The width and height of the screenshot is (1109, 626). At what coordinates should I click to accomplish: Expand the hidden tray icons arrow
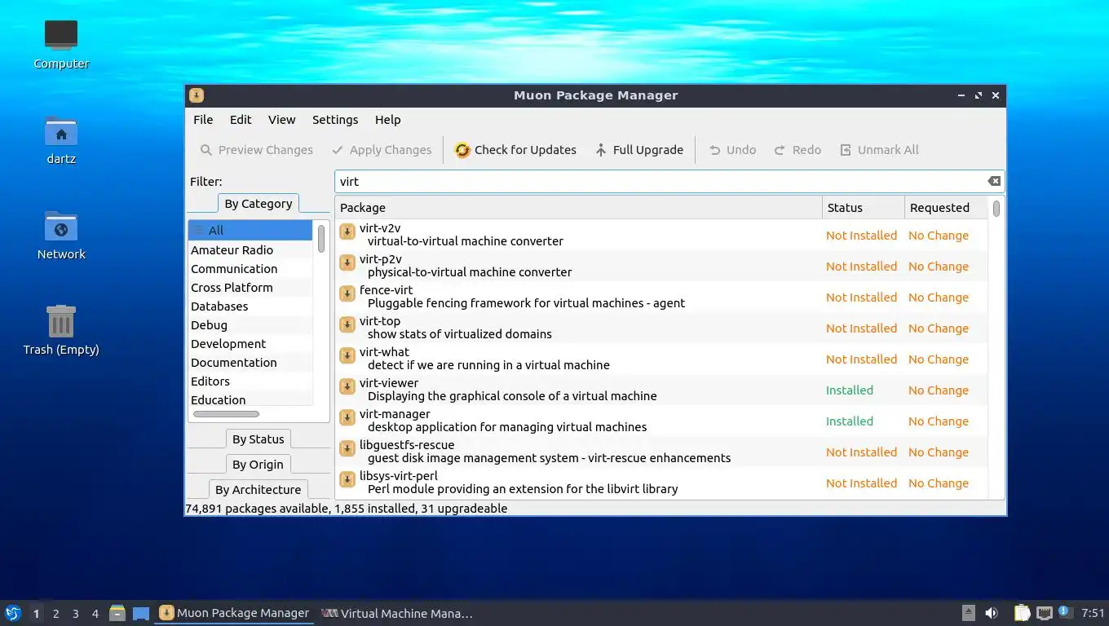968,613
